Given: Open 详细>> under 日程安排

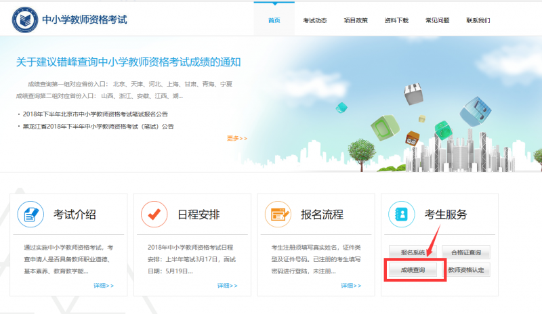Looking at the screenshot, I should point(228,286).
